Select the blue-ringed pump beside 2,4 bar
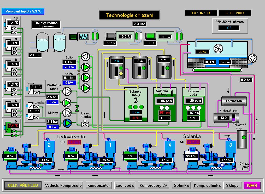Screen dimensions: 265x194 67,123
